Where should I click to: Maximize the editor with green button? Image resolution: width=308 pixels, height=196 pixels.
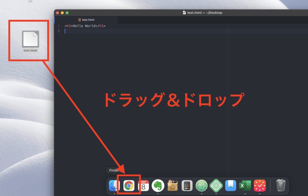pos(67,13)
